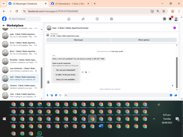Click the More options button

[x=144, y=40]
